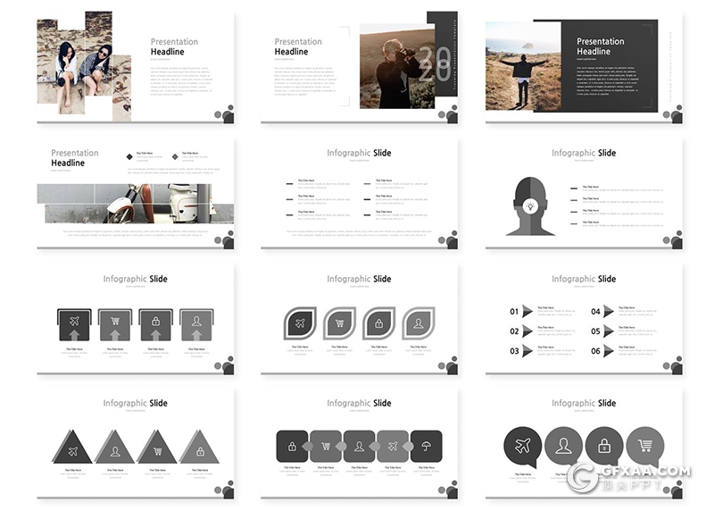Click the arrow marker next to number 01
The image size is (714, 511).
pos(527,312)
